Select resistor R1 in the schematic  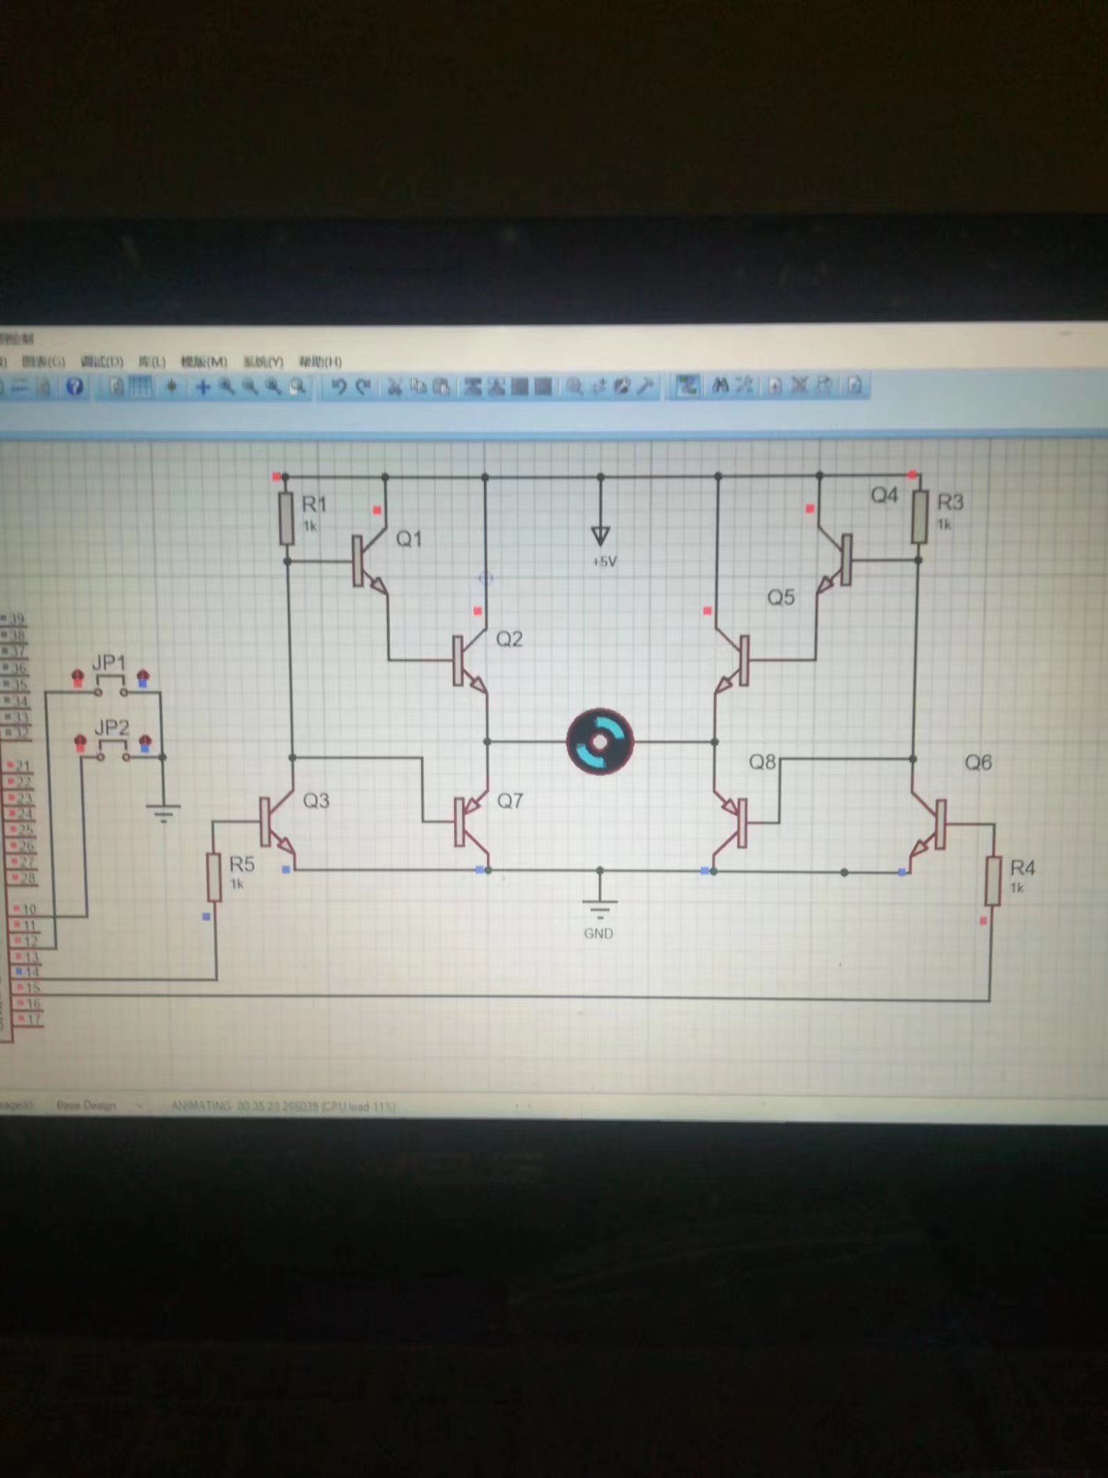point(287,518)
